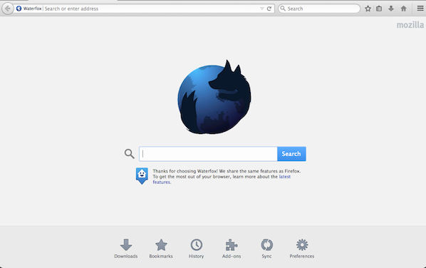Click the magnifier icon in toolbar search box
426x268 pixels.
click(283, 9)
